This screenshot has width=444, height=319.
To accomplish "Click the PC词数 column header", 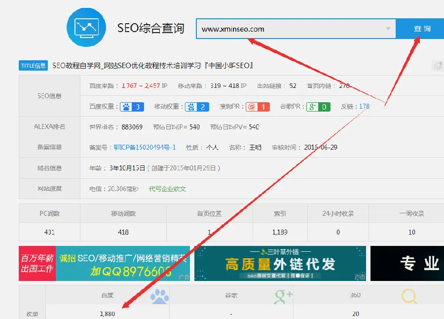I will pyautogui.click(x=49, y=213).
